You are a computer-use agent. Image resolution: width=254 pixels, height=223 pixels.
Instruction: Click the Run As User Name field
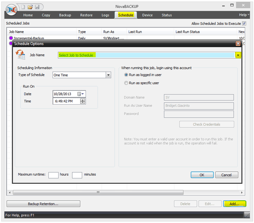pyautogui.click(x=199, y=106)
